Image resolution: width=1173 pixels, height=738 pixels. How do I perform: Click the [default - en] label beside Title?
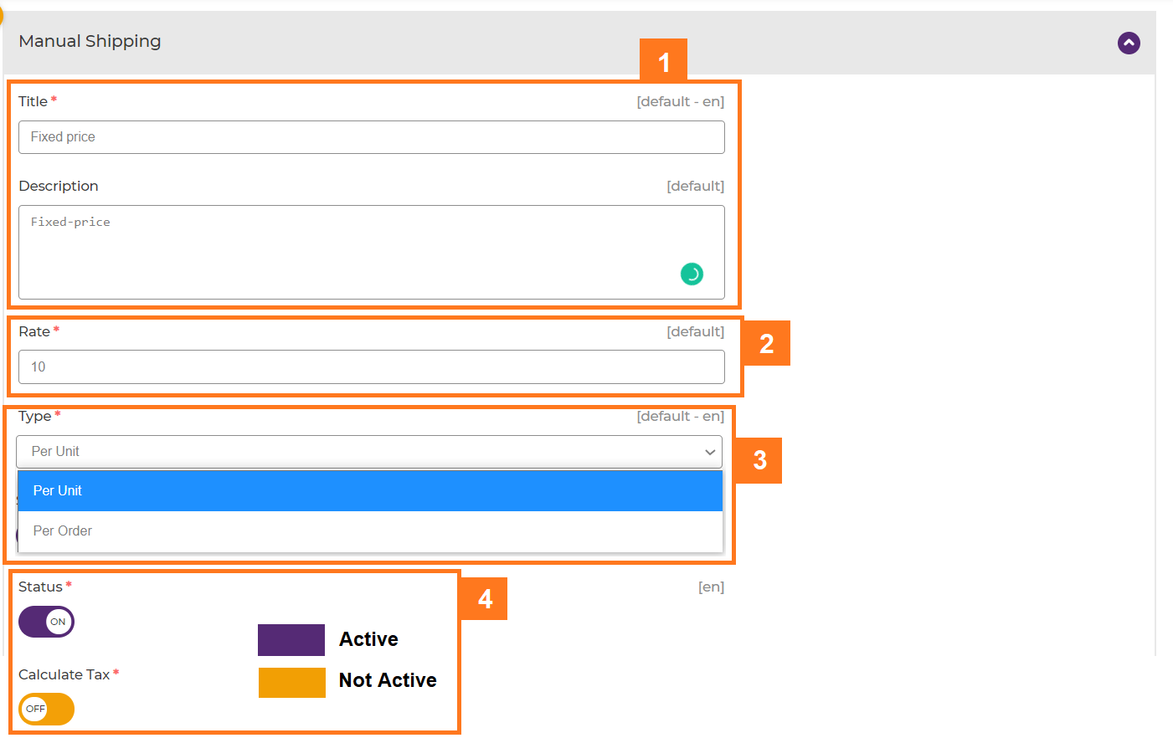[x=680, y=101]
